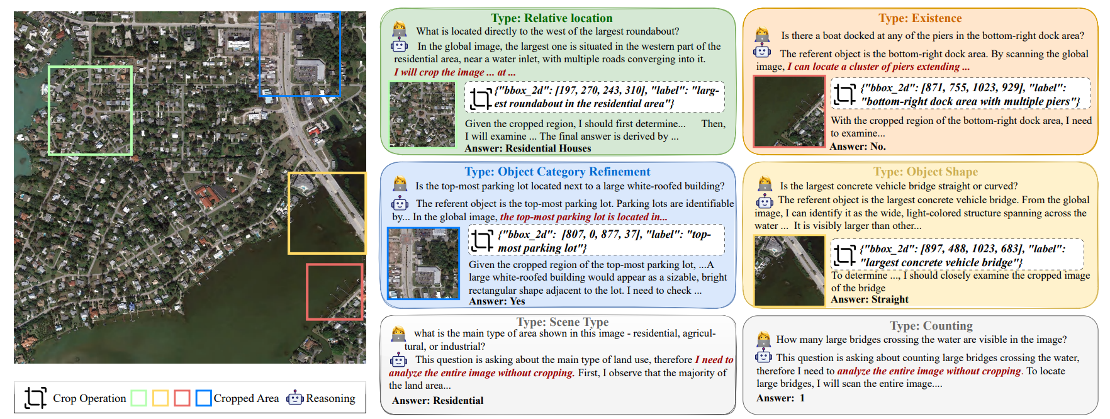This screenshot has height=419, width=1110.
Task: Click the Crop Operation icon in the legend
Action: [35, 398]
